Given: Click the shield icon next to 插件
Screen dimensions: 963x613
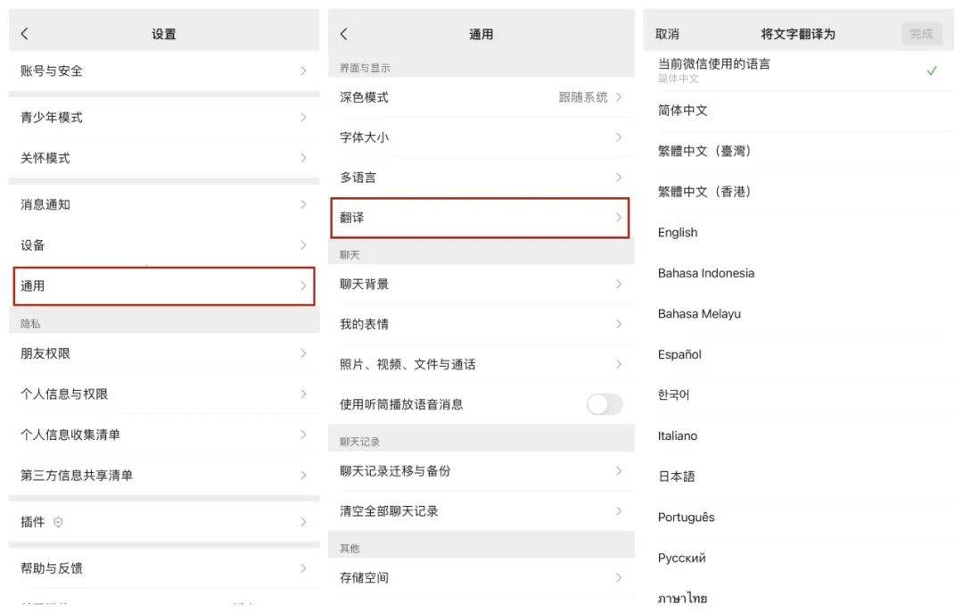Looking at the screenshot, I should tap(57, 522).
